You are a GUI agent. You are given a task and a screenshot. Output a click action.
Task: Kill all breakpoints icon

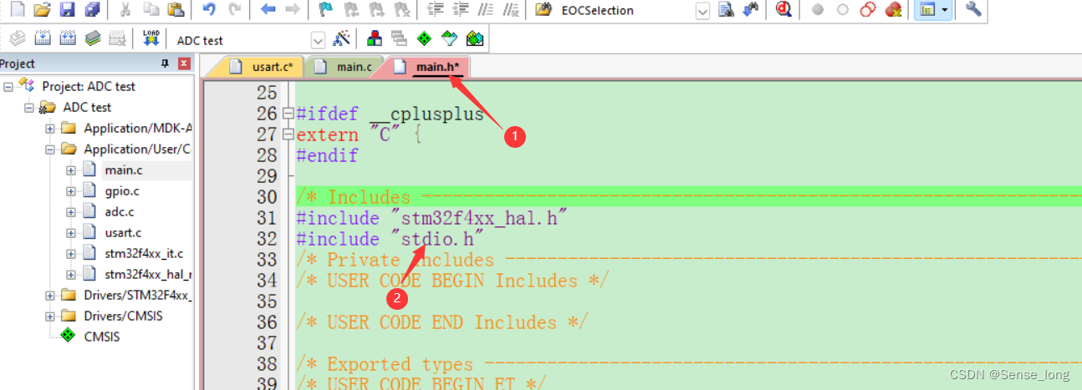coord(893,10)
